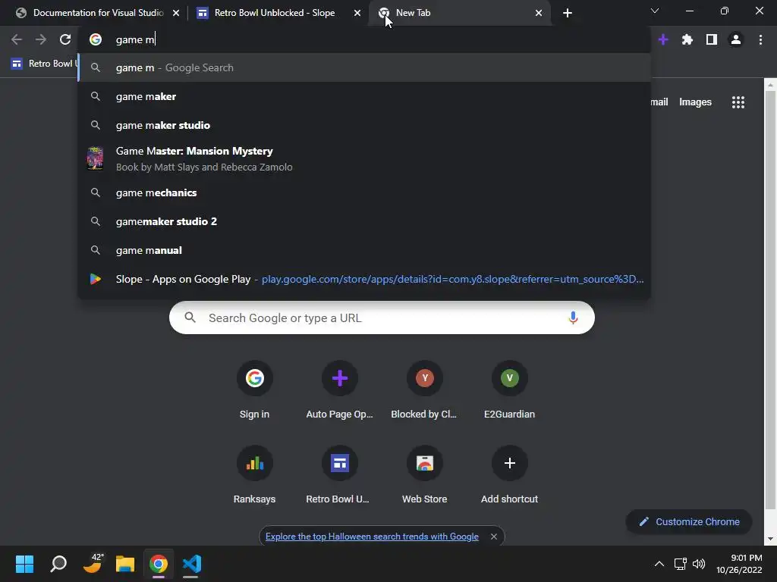Close the New Tab tab
The height and width of the screenshot is (582, 777).
(539, 13)
